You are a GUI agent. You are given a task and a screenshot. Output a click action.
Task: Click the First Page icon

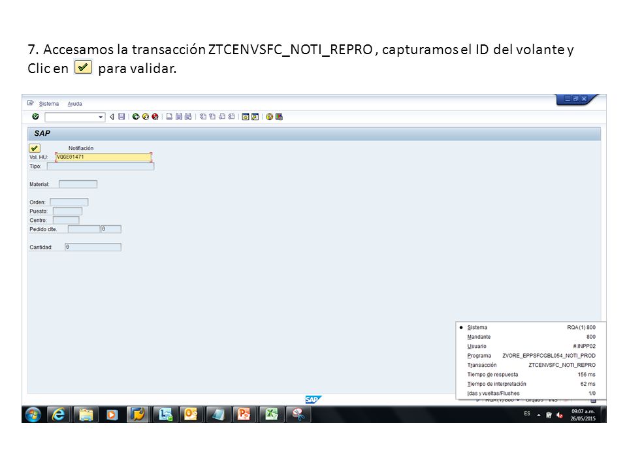203,117
